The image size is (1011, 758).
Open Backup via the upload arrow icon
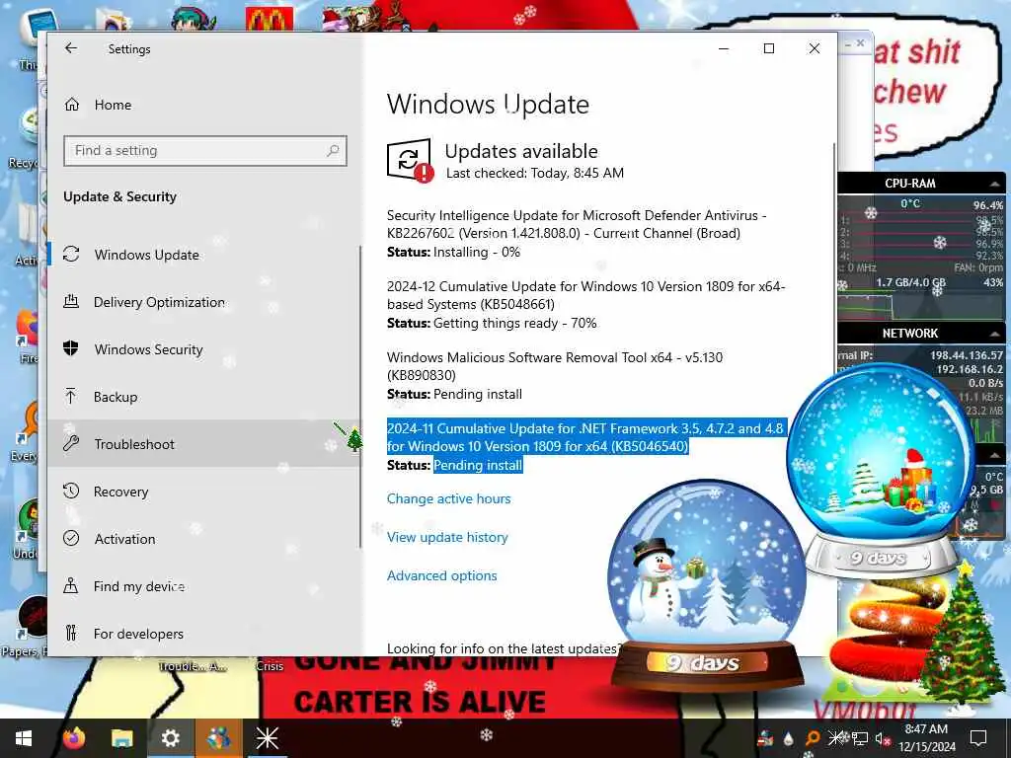(71, 396)
